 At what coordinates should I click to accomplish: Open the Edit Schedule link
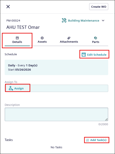(97, 55)
